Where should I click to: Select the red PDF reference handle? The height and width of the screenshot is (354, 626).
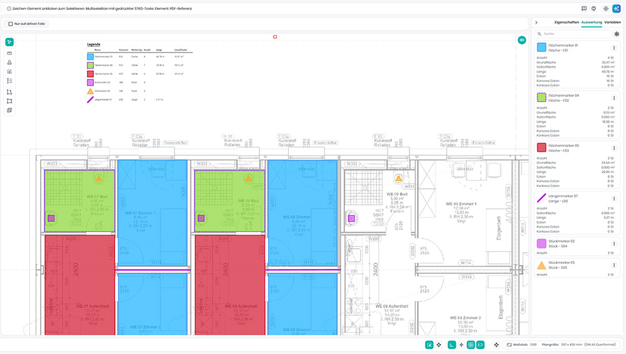click(275, 37)
